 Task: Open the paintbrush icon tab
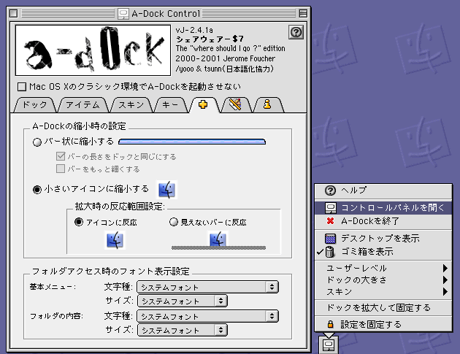(x=235, y=104)
